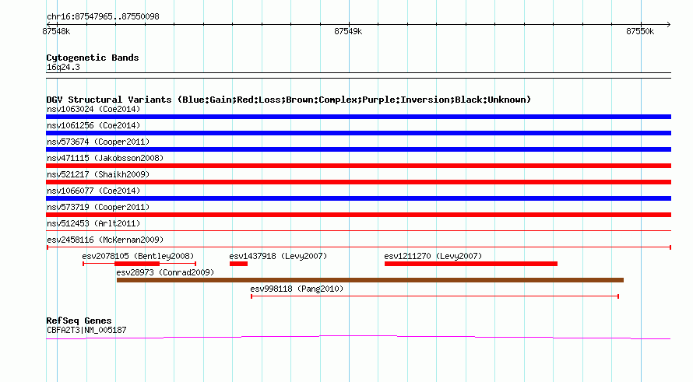
Task: Click the CBFA2T3|NM_005187 gene label
Action: tap(86, 330)
